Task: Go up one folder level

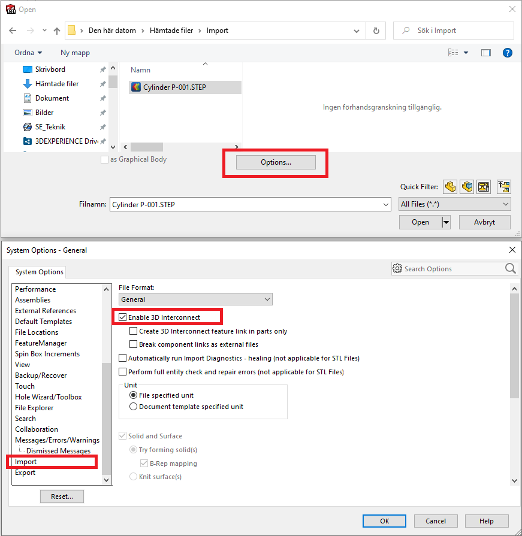Action: pos(56,31)
